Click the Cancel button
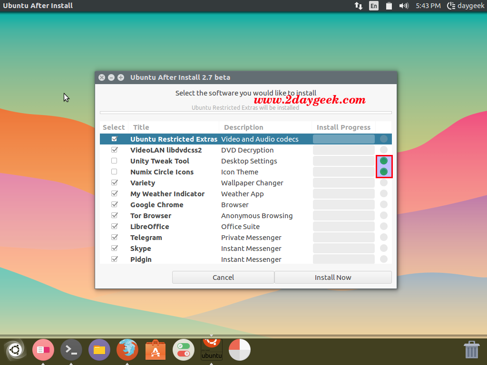This screenshot has width=487, height=365. tap(223, 277)
